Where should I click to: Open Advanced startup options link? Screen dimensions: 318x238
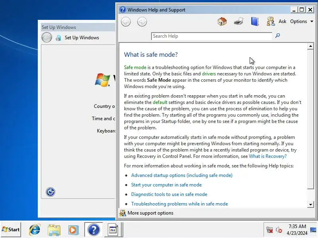[182, 175]
